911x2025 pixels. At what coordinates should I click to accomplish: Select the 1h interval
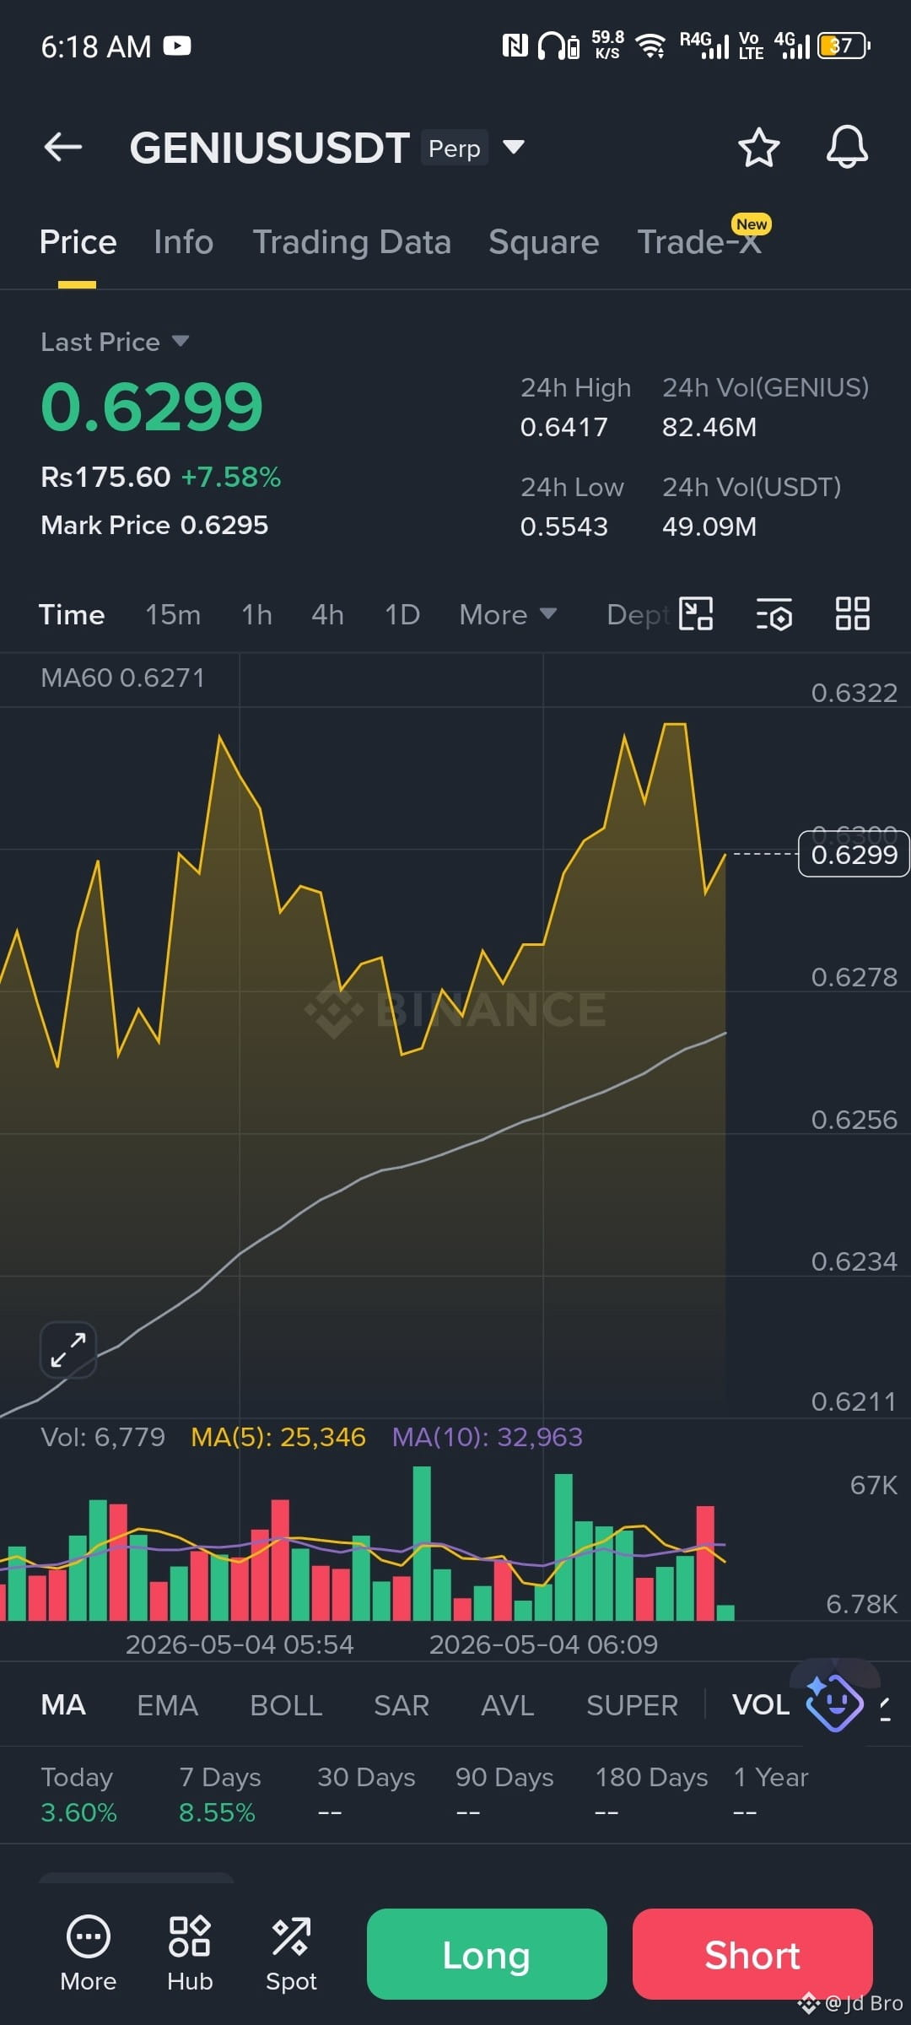[256, 614]
